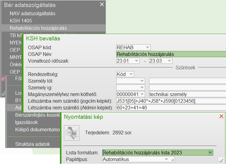Click the print preview magnifier icon

(72, 133)
